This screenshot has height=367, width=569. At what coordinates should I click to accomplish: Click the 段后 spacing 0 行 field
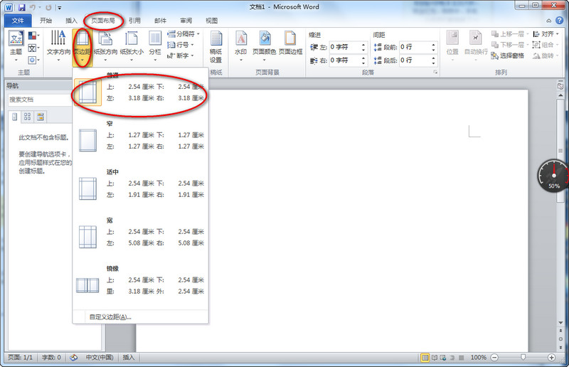click(x=415, y=60)
